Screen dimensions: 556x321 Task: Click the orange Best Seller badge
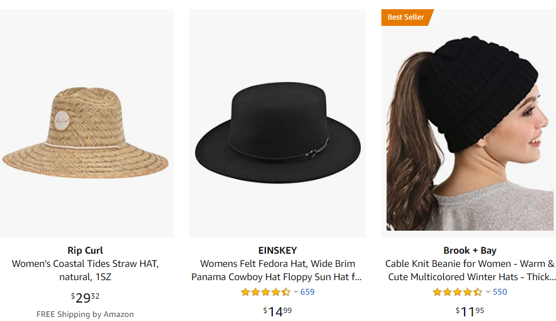point(406,17)
